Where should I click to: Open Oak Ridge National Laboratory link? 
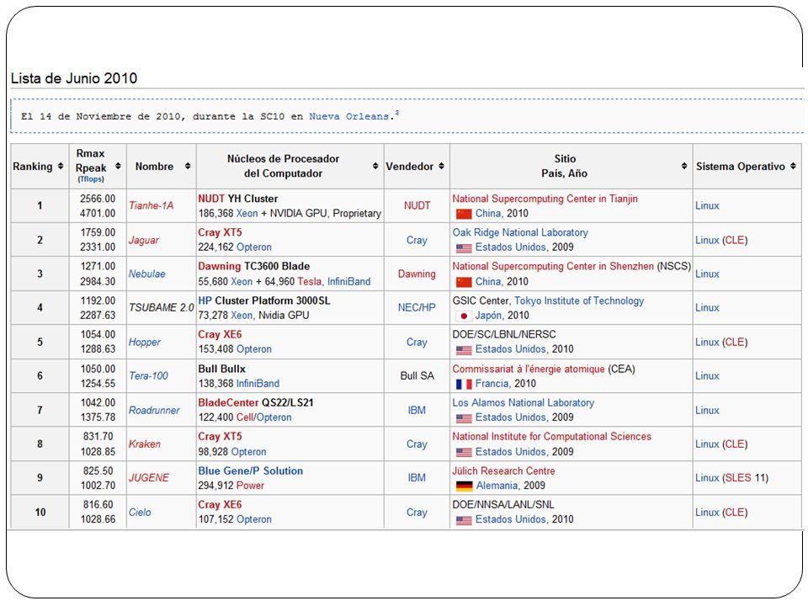pyautogui.click(x=520, y=232)
